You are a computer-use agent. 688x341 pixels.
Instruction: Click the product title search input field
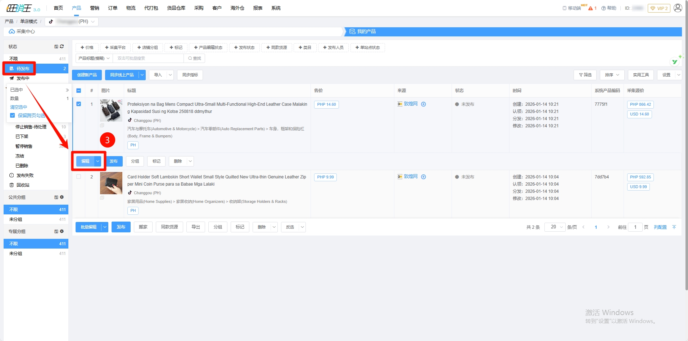pos(148,58)
